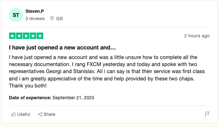
Task: Click the '2 hours ago' timestamp
Action: [x=197, y=36]
